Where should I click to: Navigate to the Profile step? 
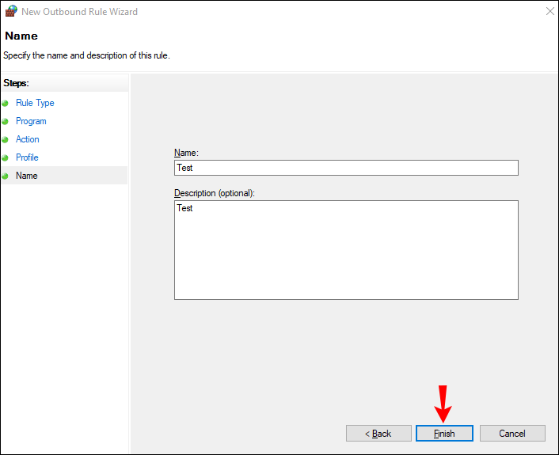[x=27, y=157]
